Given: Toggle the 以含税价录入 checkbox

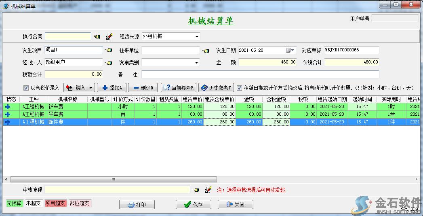Looking at the screenshot, I should click(x=26, y=88).
